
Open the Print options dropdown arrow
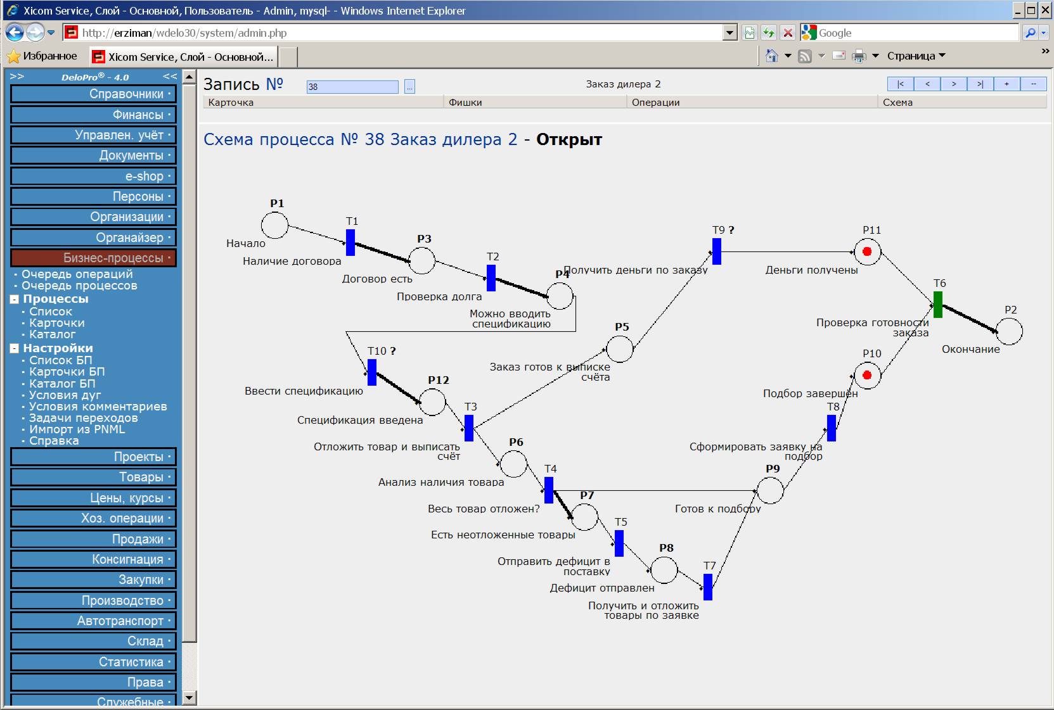click(x=875, y=56)
